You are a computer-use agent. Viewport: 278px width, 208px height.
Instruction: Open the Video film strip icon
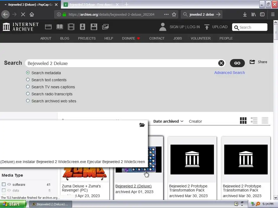[x=71, y=27]
